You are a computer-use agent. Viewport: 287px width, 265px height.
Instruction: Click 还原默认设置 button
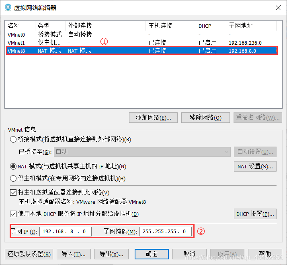29,254
